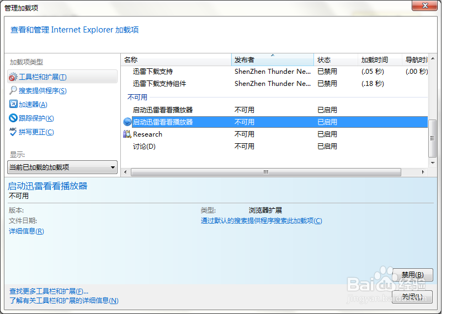Open the 当前已加载的加载项 display dropdown
452x314 pixels.
(x=62, y=167)
